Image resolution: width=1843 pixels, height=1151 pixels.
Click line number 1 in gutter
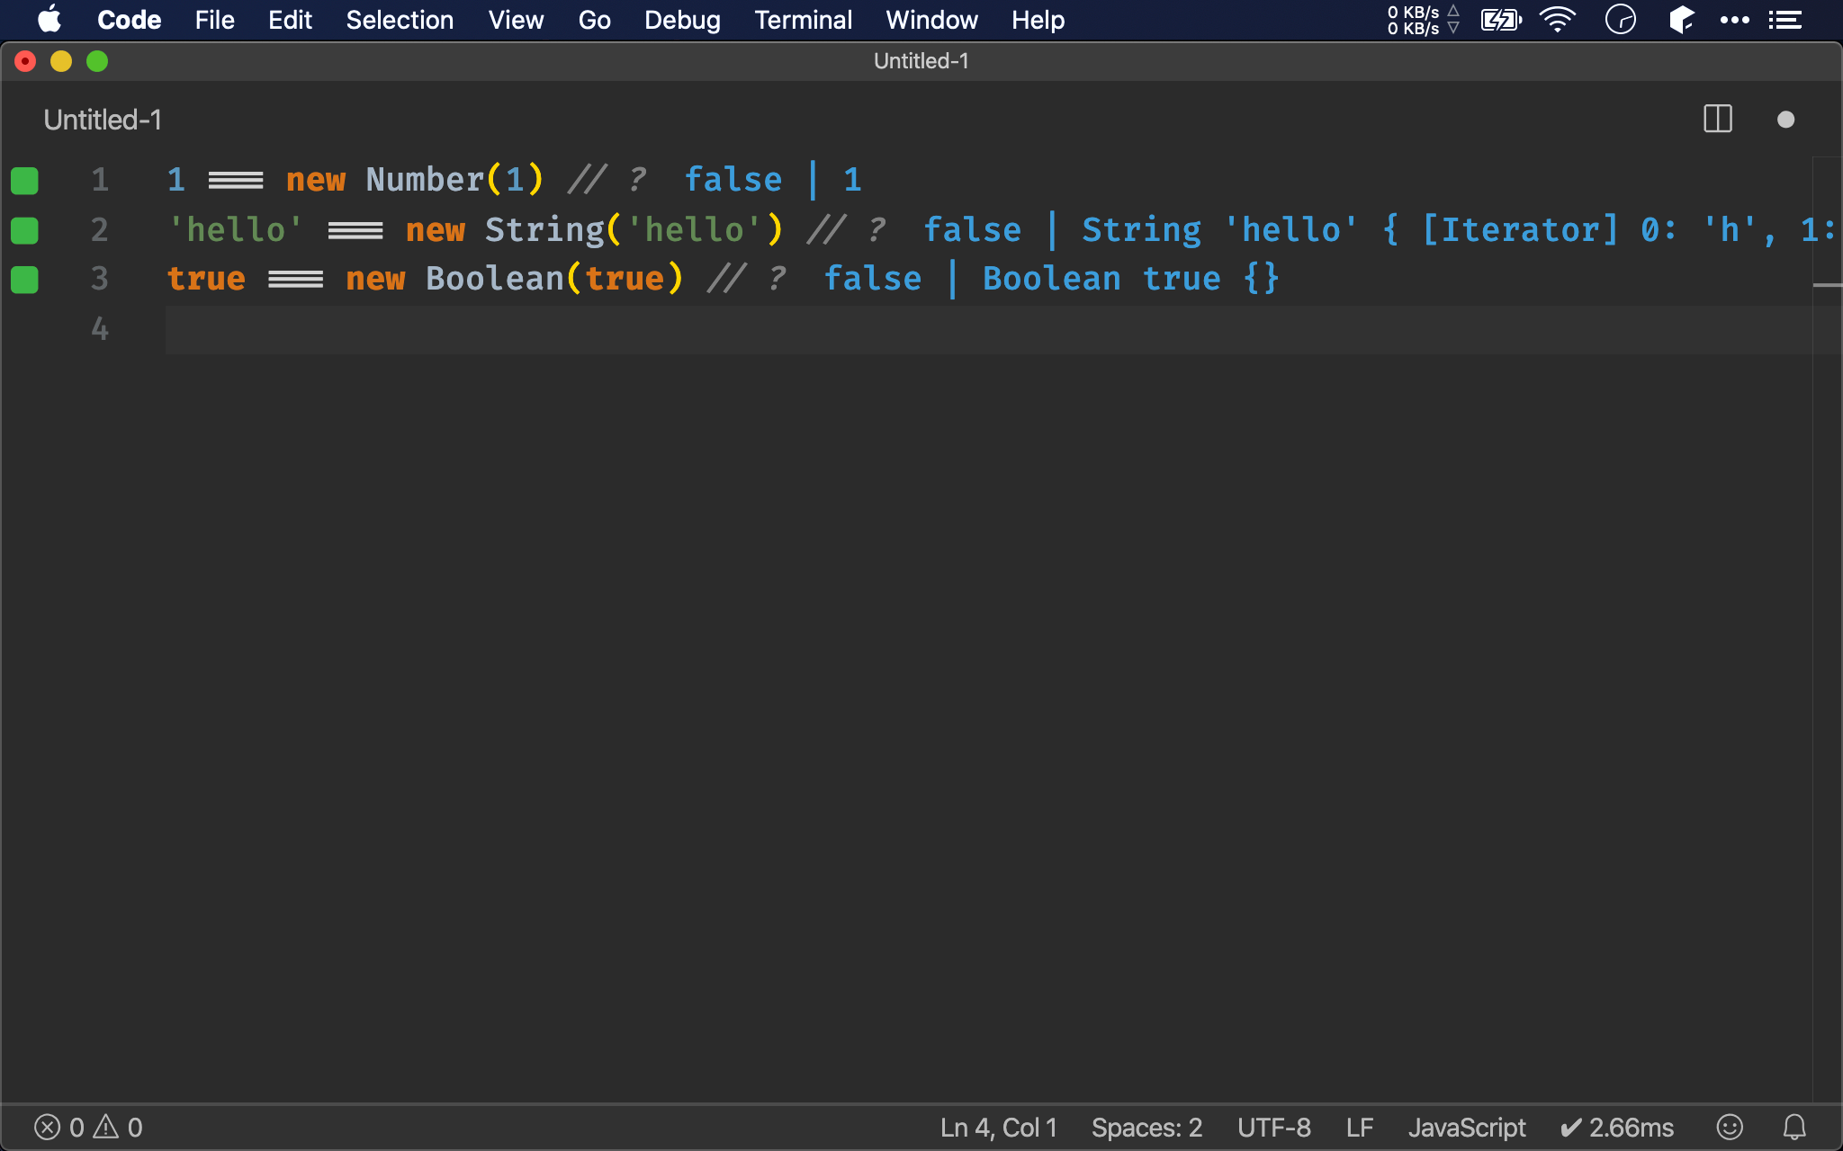point(100,180)
